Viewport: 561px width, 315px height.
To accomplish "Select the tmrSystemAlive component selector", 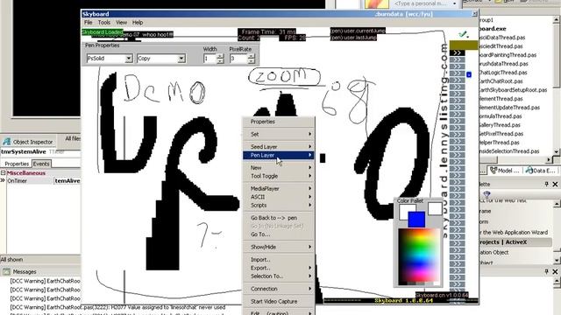I will [x=40, y=151].
